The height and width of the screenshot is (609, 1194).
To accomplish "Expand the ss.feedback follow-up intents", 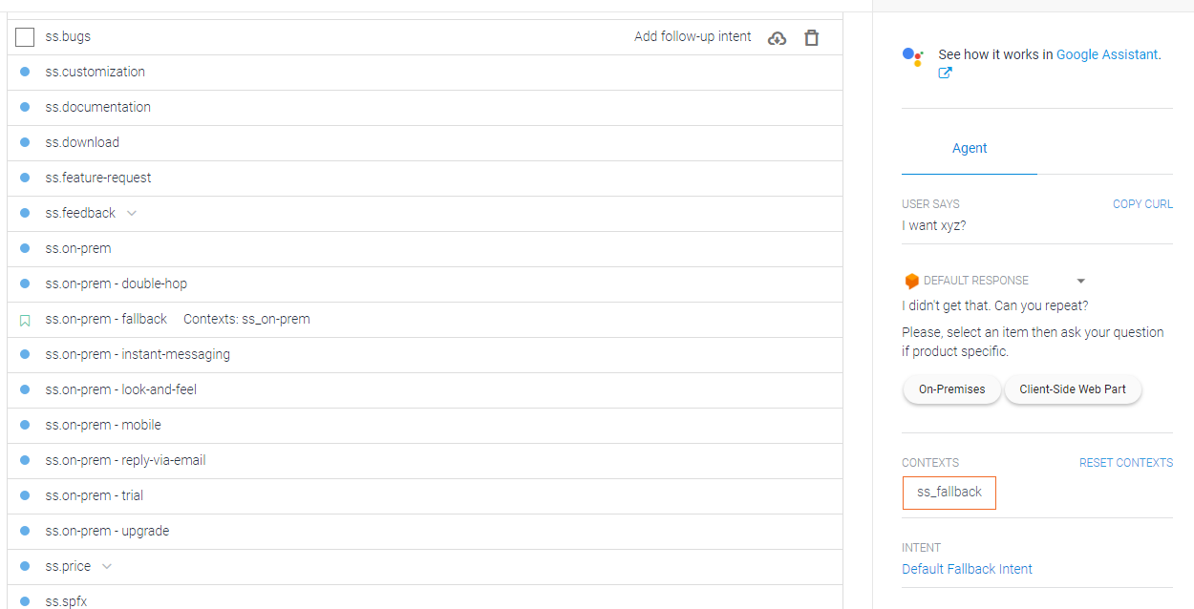I will (x=132, y=213).
